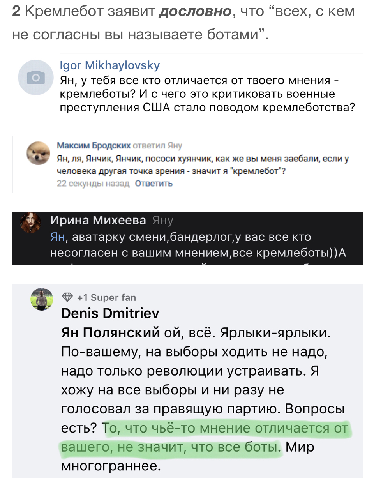Click the blue "Ян" mention in Ирина's comment
Viewport: 367px width, 484px height.
[58, 237]
